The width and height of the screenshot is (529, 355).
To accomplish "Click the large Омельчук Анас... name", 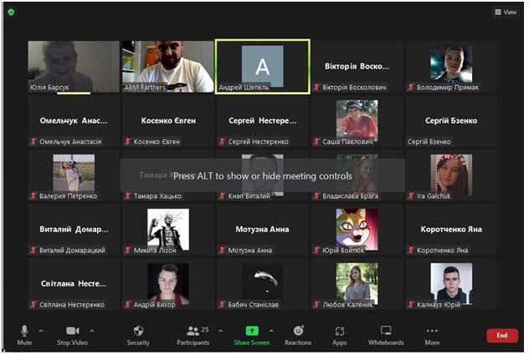I will pos(74,120).
